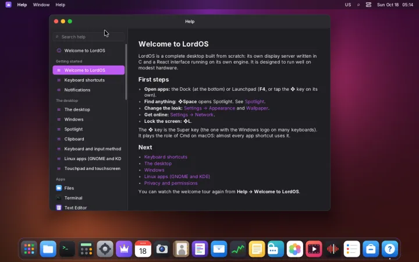Open Windows topic in the sidebar
This screenshot has height=262, width=419.
88,119
